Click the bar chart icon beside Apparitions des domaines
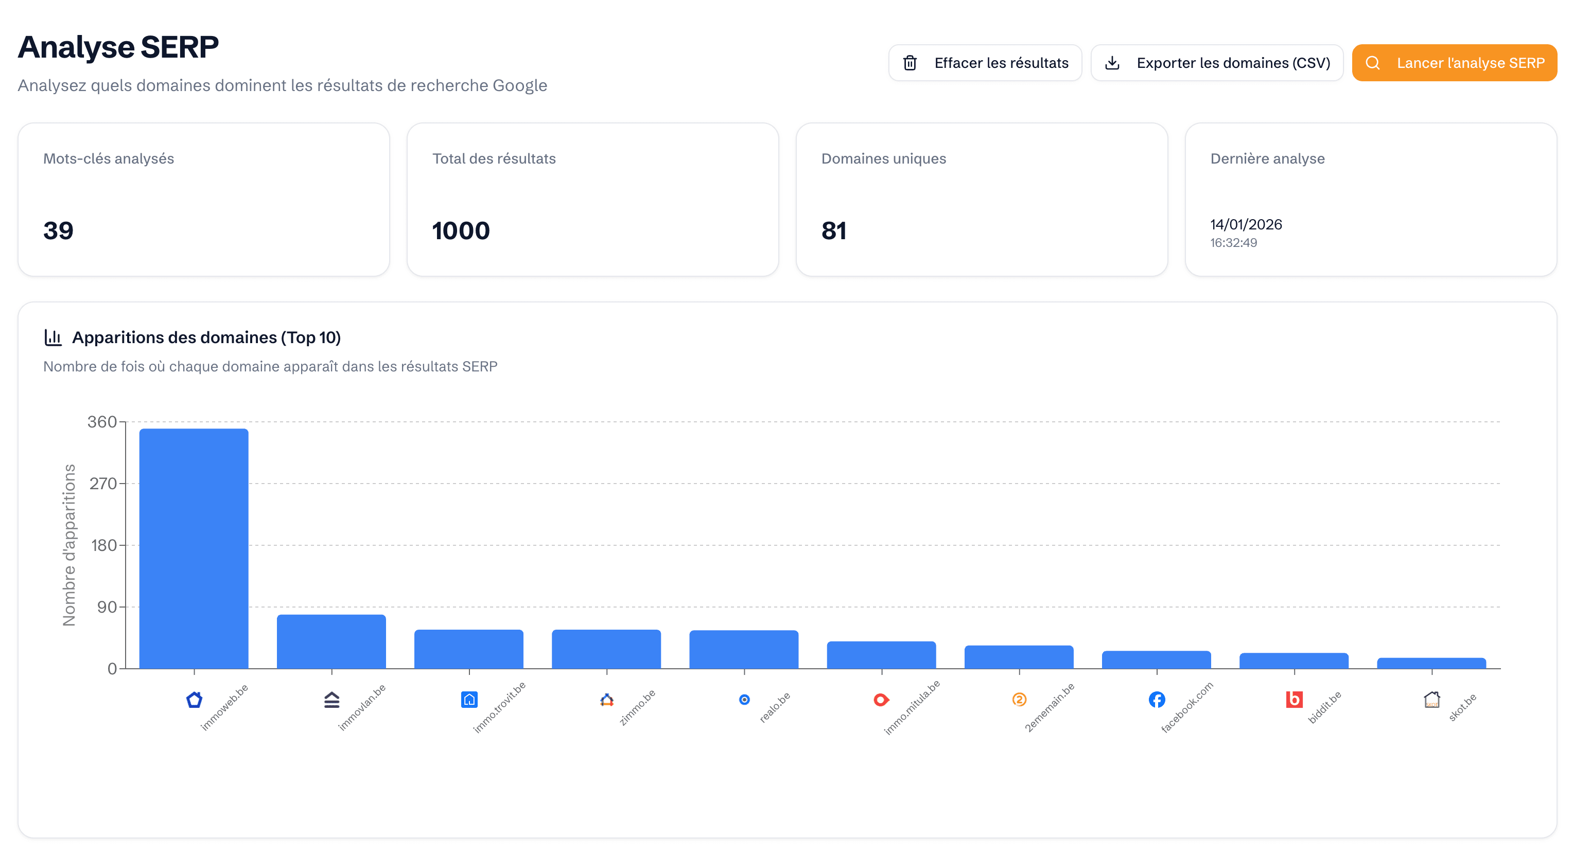Image resolution: width=1573 pixels, height=856 pixels. 53,337
